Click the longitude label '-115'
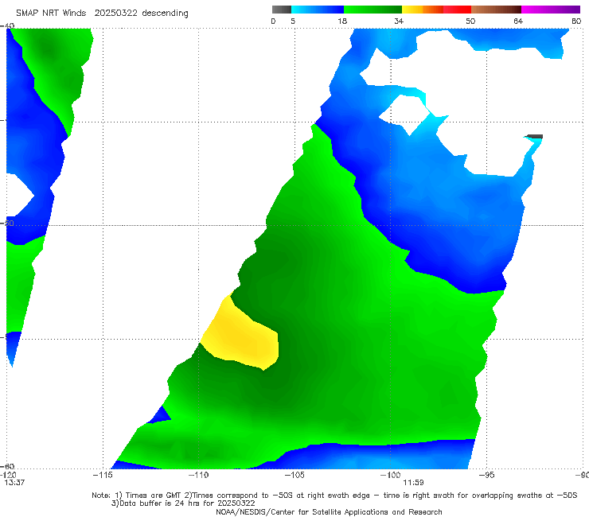The image size is (589, 517). (x=103, y=476)
